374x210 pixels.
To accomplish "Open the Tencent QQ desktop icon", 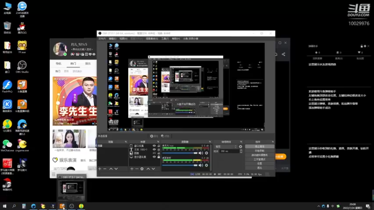I will pos(22,28).
